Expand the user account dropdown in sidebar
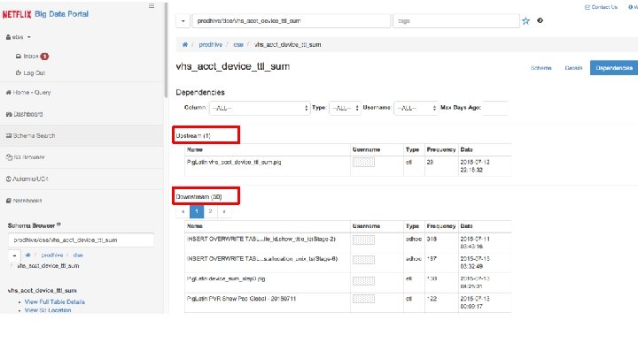The image size is (638, 358). (19, 37)
